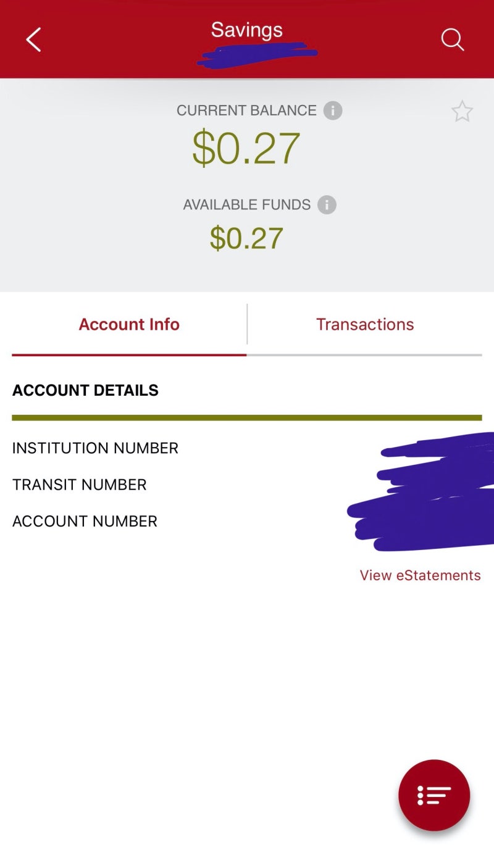Select the Account Info tab
Image resolution: width=494 pixels, height=855 pixels.
tap(129, 325)
